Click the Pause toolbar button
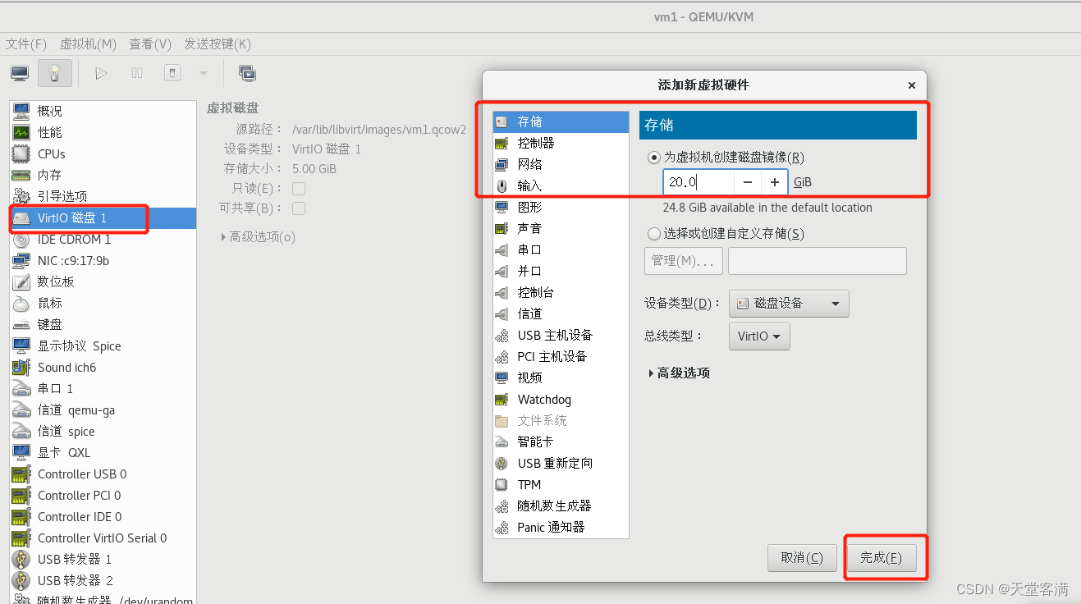Viewport: 1081px width, 604px height. pos(137,73)
